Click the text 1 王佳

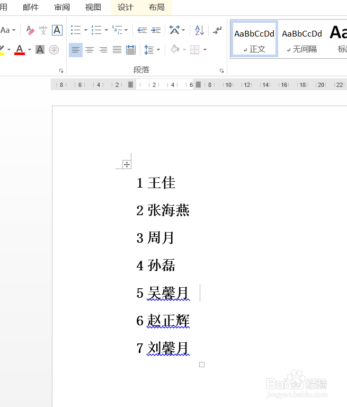coord(156,183)
